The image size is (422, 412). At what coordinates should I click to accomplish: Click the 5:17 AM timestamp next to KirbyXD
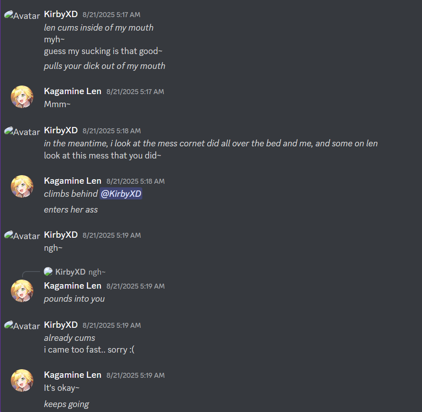point(111,14)
